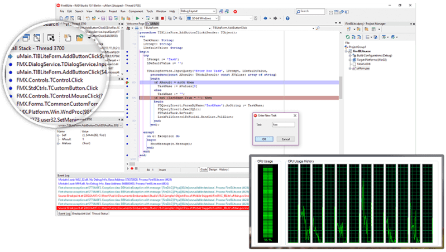The width and height of the screenshot is (446, 252).
Task: Open the 32-bit Windows platform dropdown
Action: point(217,18)
